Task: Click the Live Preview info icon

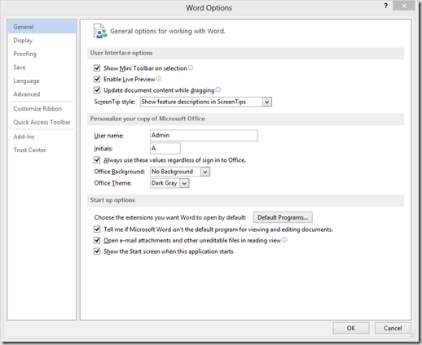Action: 159,79
